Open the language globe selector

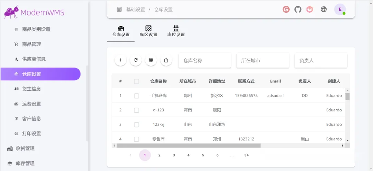click(324, 9)
